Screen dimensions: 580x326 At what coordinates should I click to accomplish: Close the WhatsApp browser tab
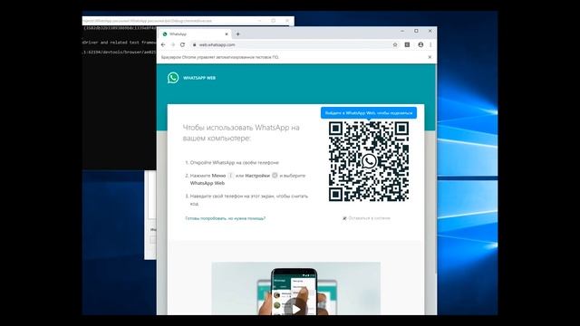pos(227,34)
